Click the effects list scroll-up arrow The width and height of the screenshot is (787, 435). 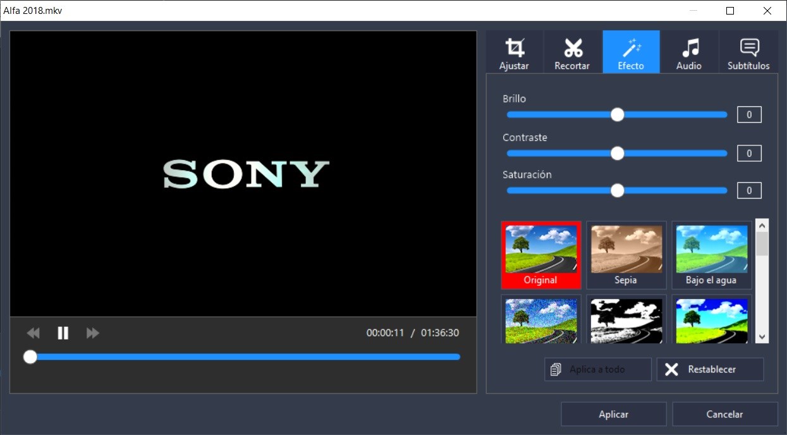coord(762,225)
